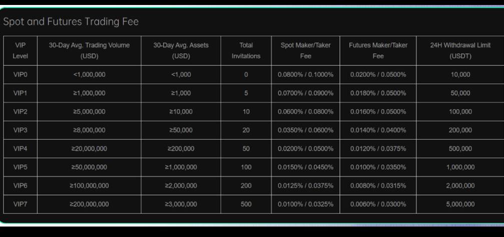Click the VIP6 level cell
Viewport: 504px width, 237px height.
point(20,186)
